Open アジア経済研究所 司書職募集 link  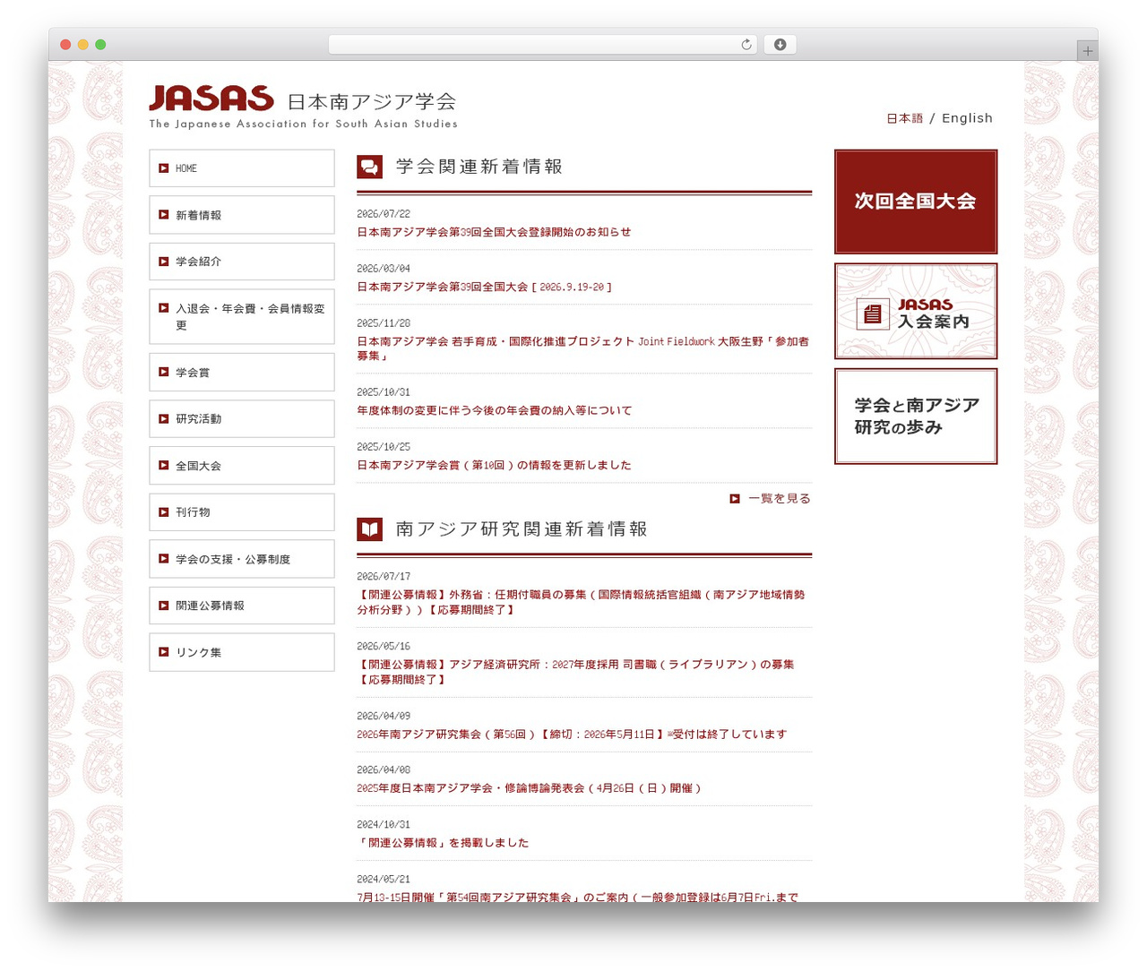[576, 672]
